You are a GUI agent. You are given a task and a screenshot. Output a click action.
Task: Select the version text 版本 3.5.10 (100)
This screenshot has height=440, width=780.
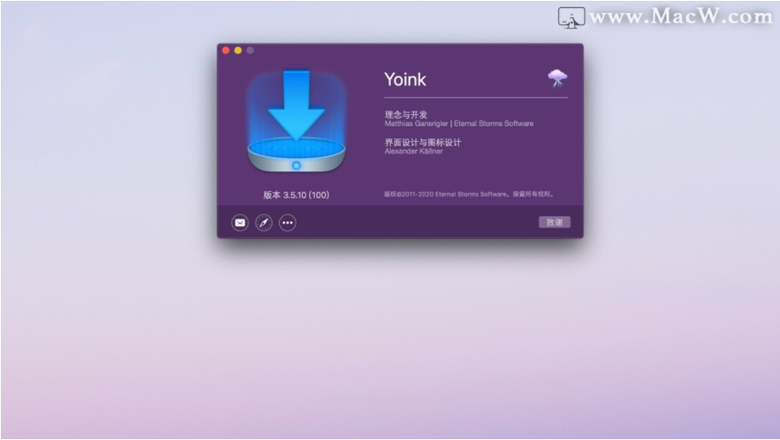pos(296,195)
